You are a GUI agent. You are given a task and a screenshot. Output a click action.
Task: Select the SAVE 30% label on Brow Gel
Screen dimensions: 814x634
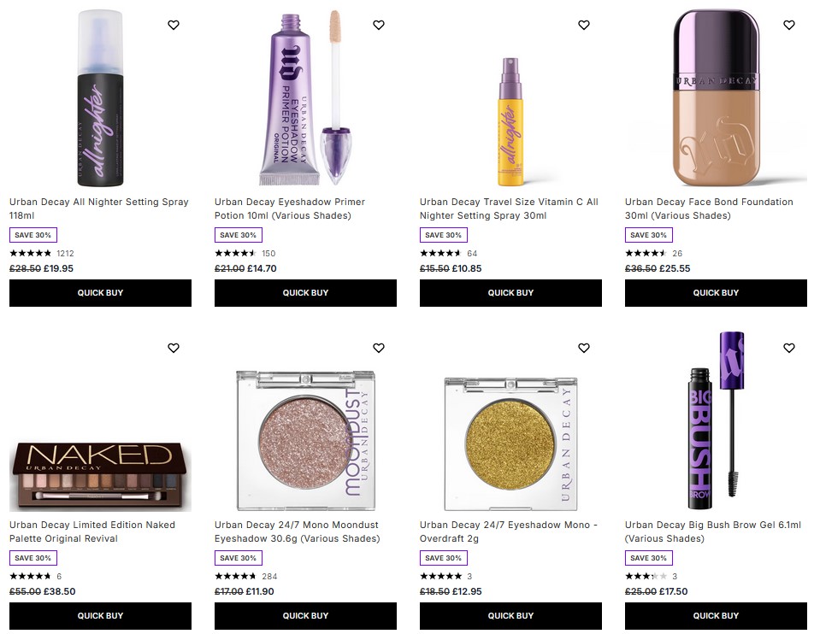(x=648, y=557)
